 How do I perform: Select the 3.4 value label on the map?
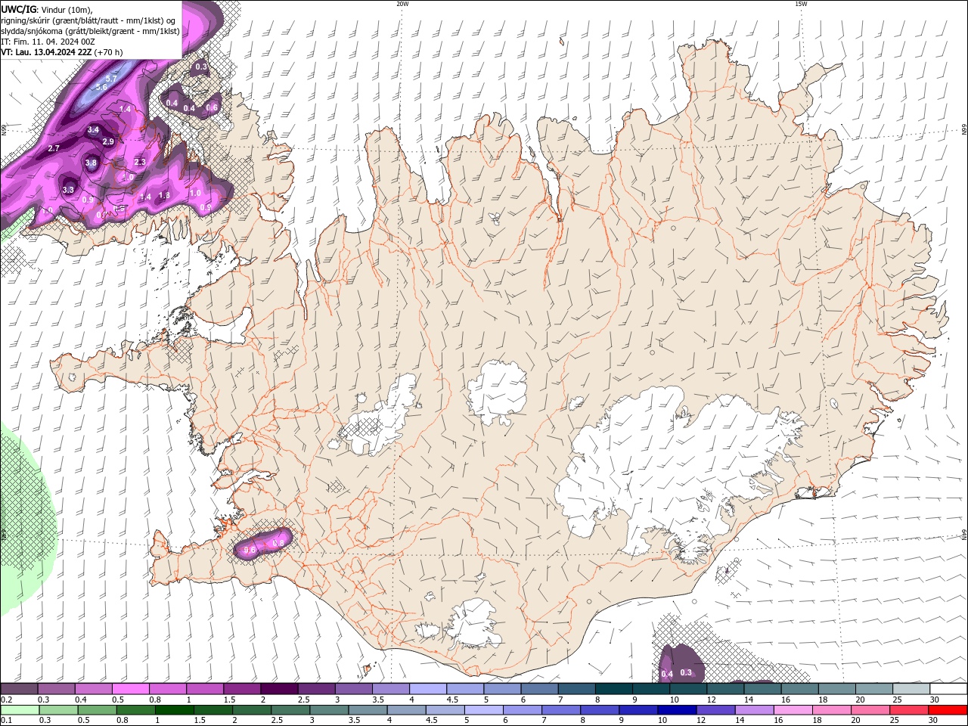tap(93, 130)
